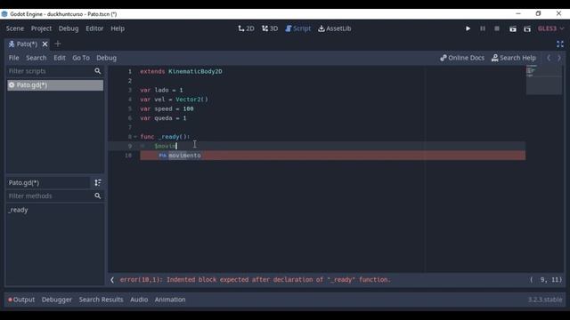Open the Help menu
Screen dimensions: 570x320
pyautogui.click(x=118, y=28)
